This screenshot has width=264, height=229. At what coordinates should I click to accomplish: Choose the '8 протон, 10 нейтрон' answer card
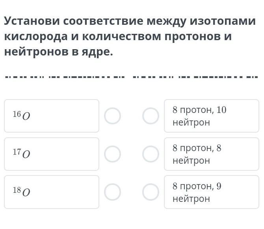tap(211, 116)
